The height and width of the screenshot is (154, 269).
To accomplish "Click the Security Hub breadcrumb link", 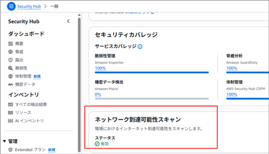I will click(x=29, y=6).
